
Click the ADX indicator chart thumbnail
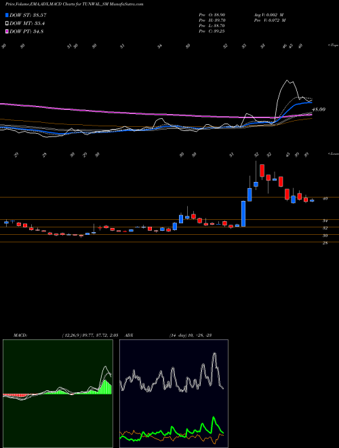pyautogui.click(x=174, y=394)
